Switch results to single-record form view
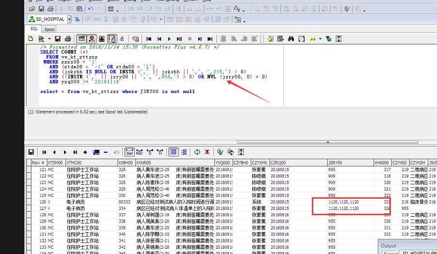 [x=184, y=152]
